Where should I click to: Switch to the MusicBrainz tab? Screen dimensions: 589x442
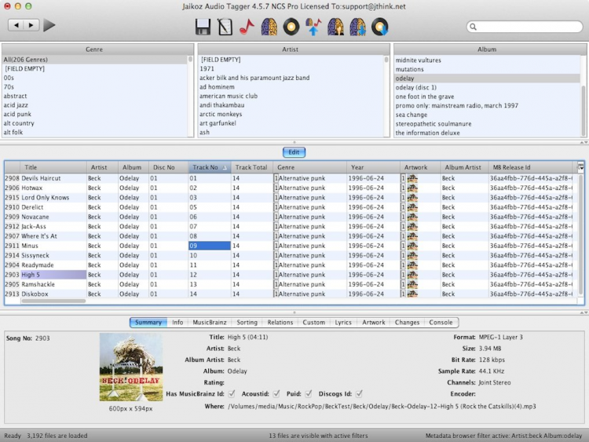(x=210, y=323)
